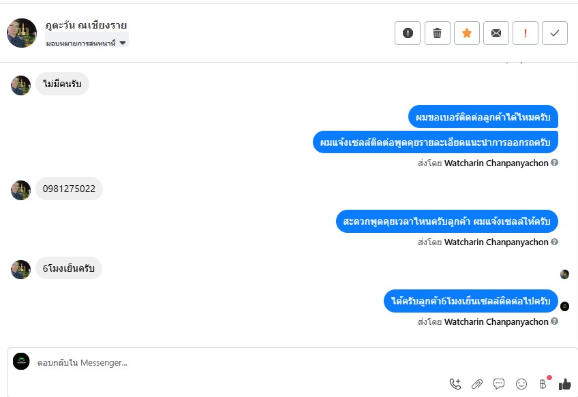Viewport: 578px width, 397px height.
Task: Click the help icon beside the last Watcharin Chanpanyachon
Action: pos(554,321)
